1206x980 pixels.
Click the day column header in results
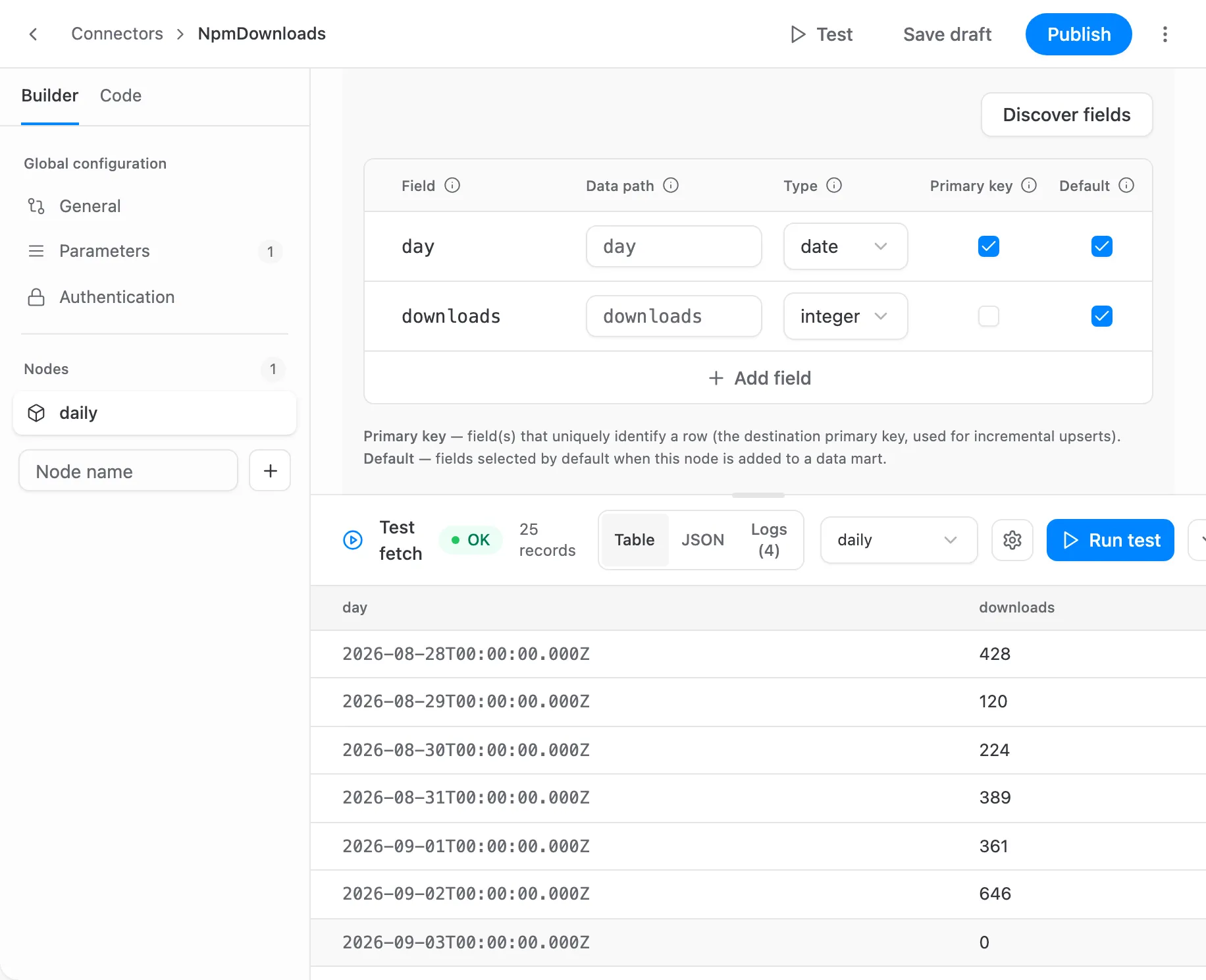coord(355,608)
